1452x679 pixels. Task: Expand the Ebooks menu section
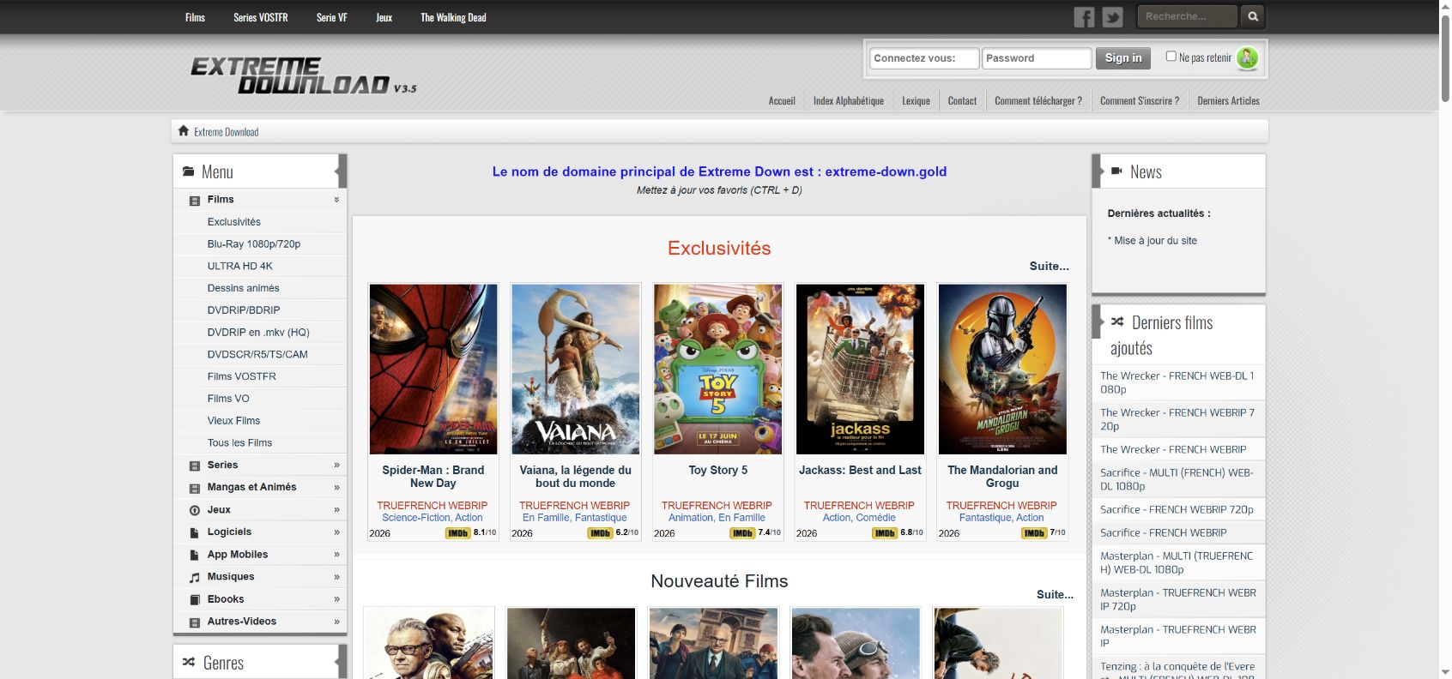(336, 598)
